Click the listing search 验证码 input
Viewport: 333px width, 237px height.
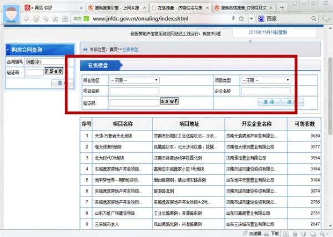(x=134, y=103)
